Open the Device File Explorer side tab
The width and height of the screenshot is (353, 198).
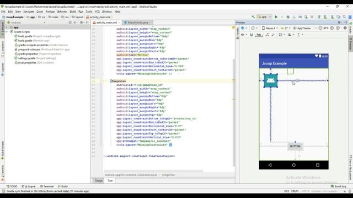click(351, 167)
